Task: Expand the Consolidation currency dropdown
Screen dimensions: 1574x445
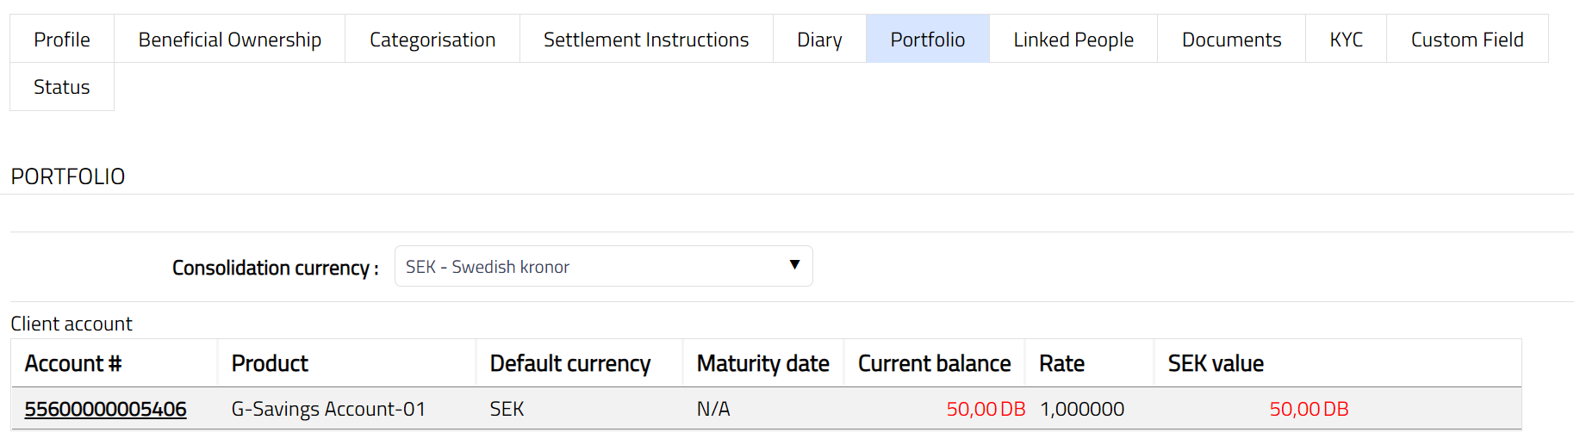Action: pos(603,267)
